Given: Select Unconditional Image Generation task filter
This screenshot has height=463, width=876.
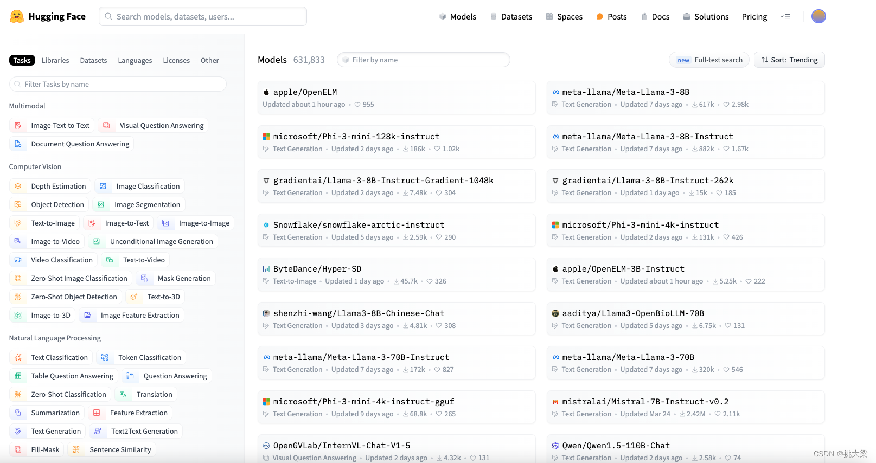Looking at the screenshot, I should tap(153, 241).
